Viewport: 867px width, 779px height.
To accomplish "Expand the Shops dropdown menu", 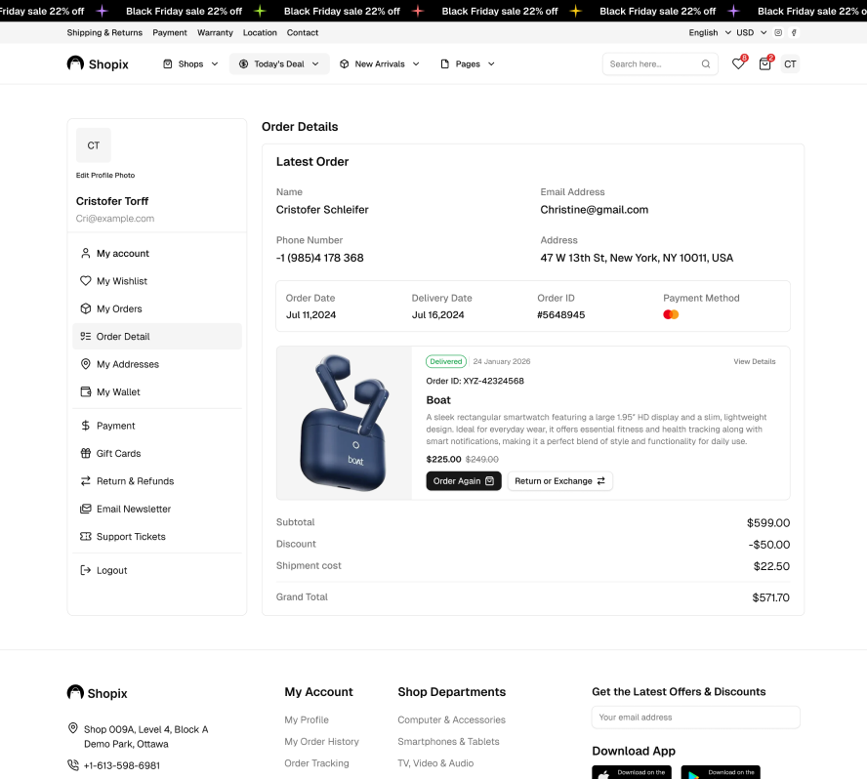I will 190,64.
